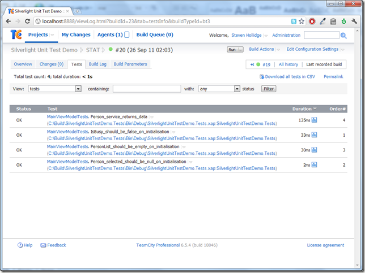The image size is (365, 273).
Task: Open duration chart for Person_service_returns_data test
Action: [315, 120]
